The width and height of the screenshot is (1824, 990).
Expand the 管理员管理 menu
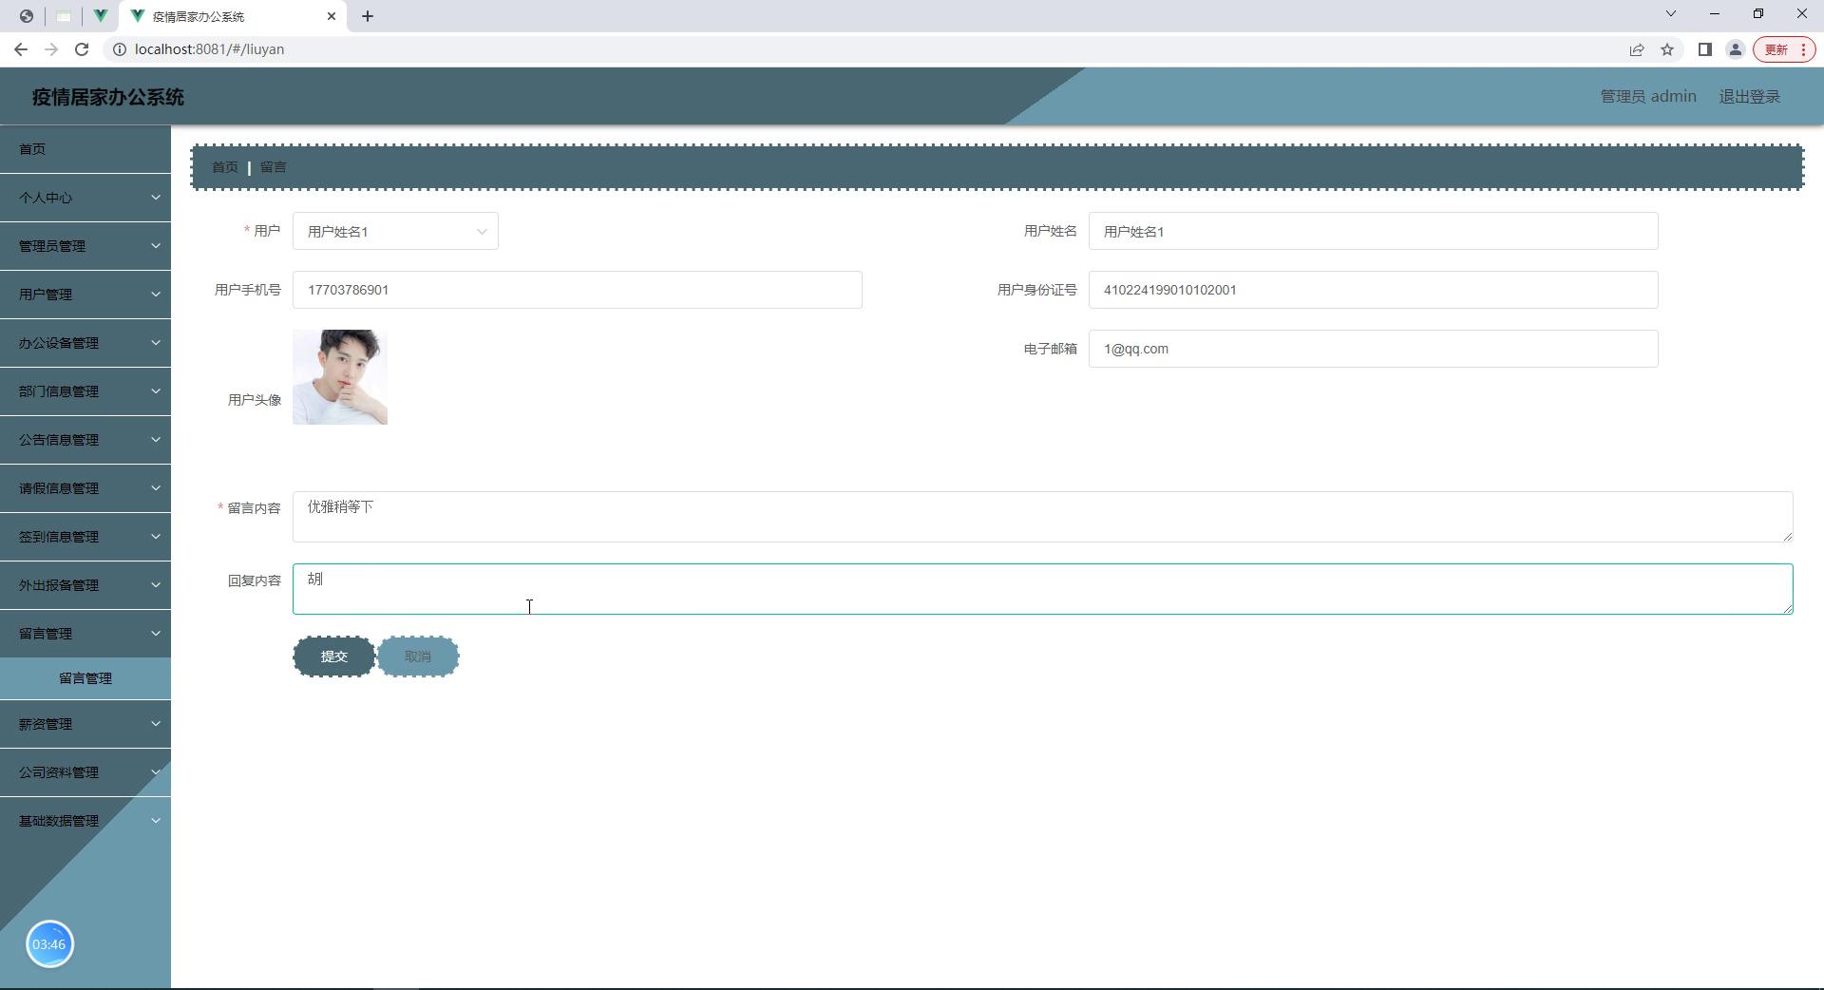click(x=85, y=246)
